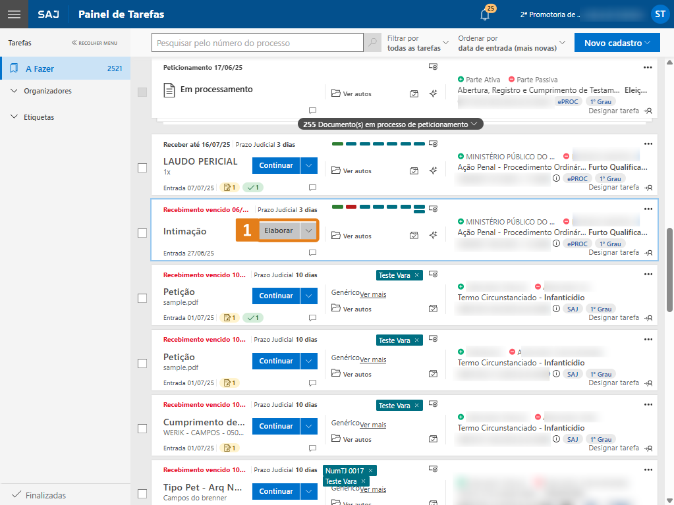Click the info icon on LAUDO PERICIAL row
Viewport: 674px width, 505px height.
[556, 178]
